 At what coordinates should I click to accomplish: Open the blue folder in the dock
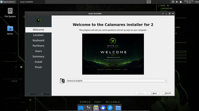tap(118, 108)
